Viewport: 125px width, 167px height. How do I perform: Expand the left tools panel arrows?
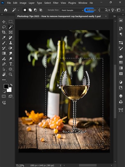[x=2, y=14]
